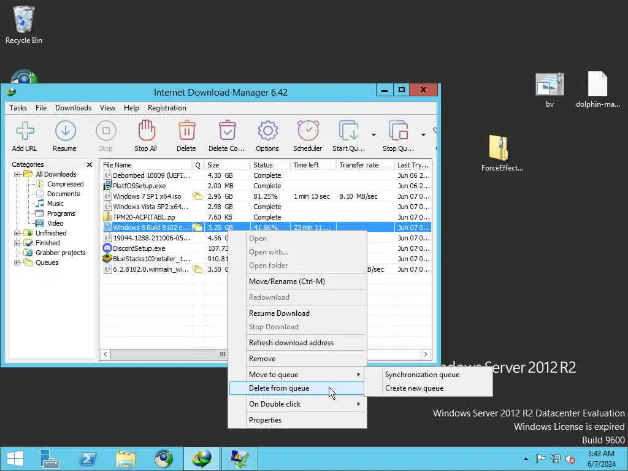Select the Video category
Viewport: 628px width, 471px height.
pos(55,223)
